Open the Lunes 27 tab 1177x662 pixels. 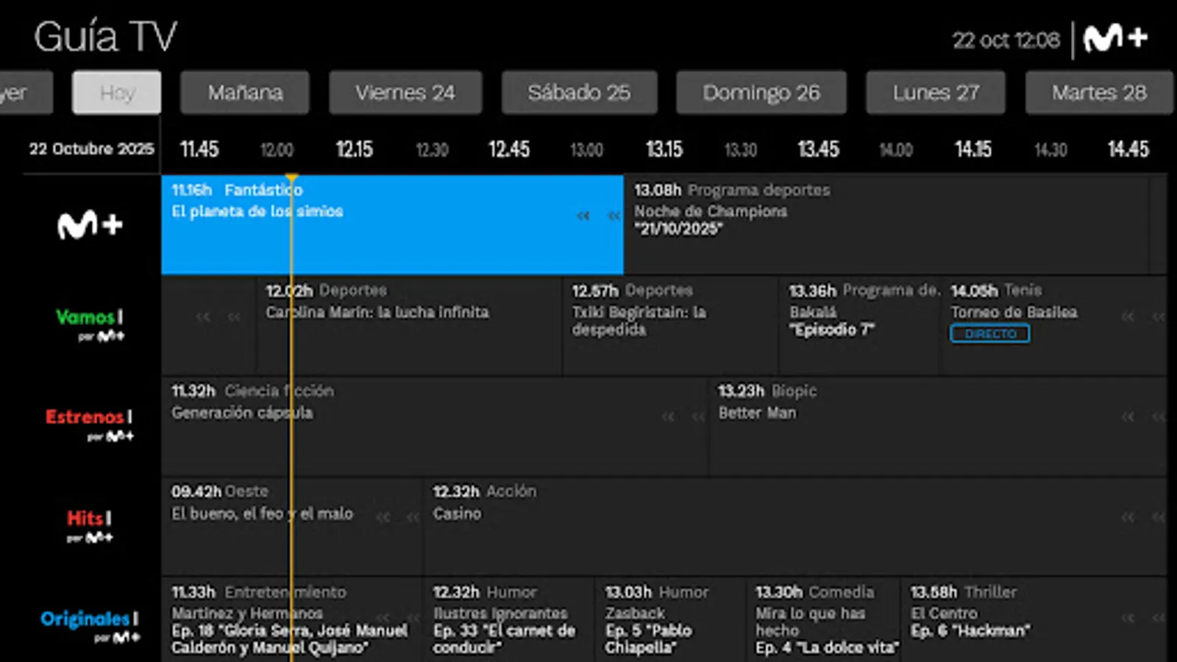tap(936, 93)
